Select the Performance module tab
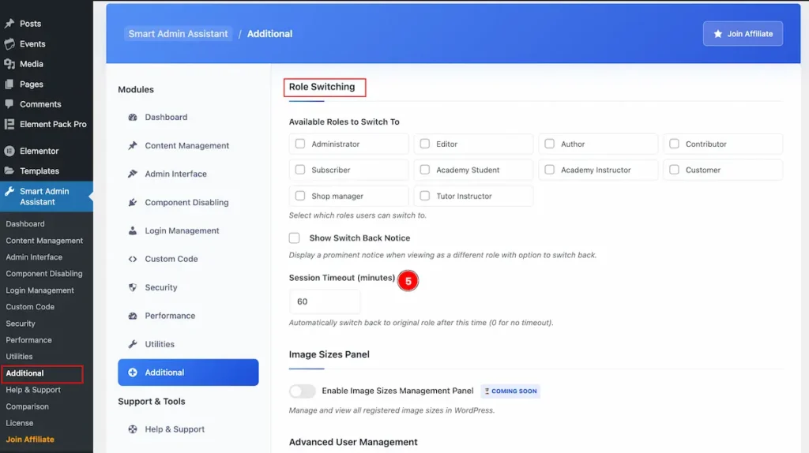This screenshot has width=809, height=453. (x=188, y=316)
